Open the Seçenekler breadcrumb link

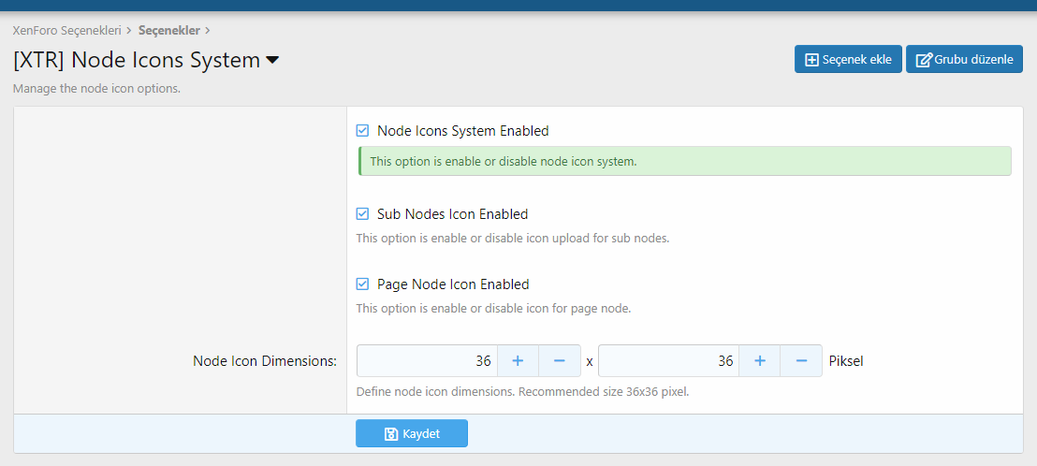[x=168, y=30]
